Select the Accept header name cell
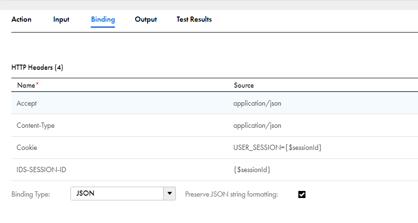 point(26,103)
